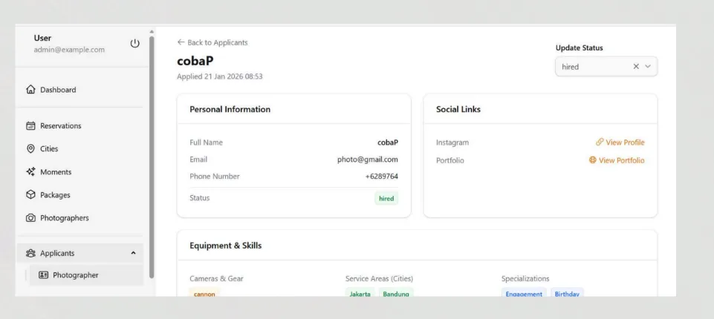Click the Photographer ID card icon
Viewport: 714px width, 319px height.
[x=43, y=275]
